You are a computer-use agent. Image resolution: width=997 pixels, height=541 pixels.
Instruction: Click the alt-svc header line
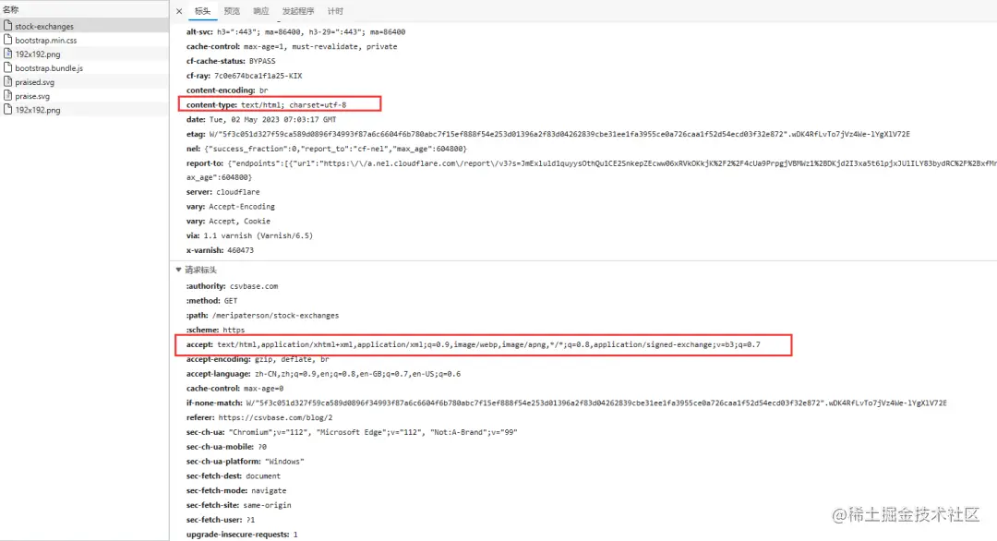[295, 31]
